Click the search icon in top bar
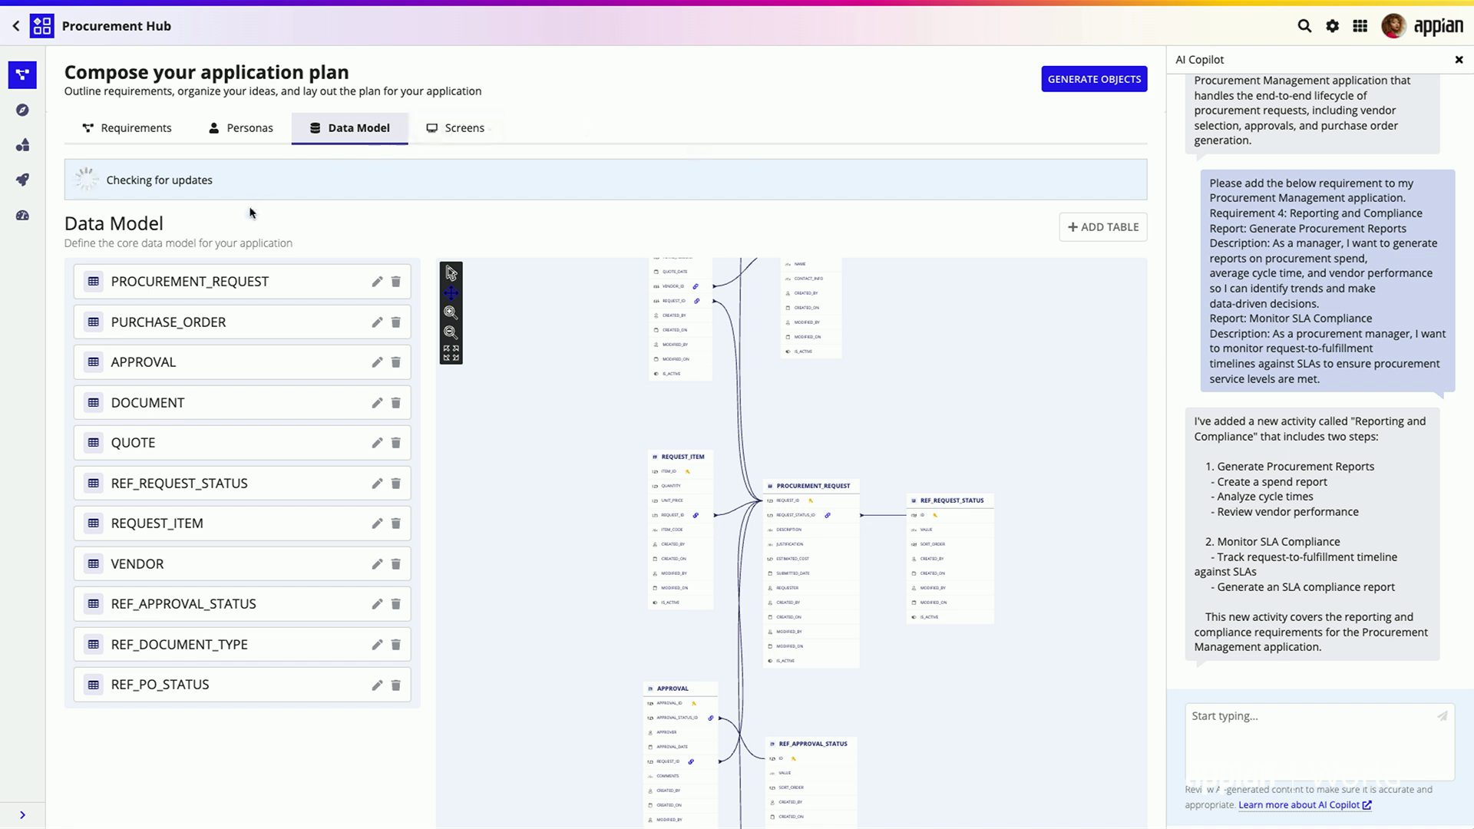The image size is (1474, 829). 1304,26
